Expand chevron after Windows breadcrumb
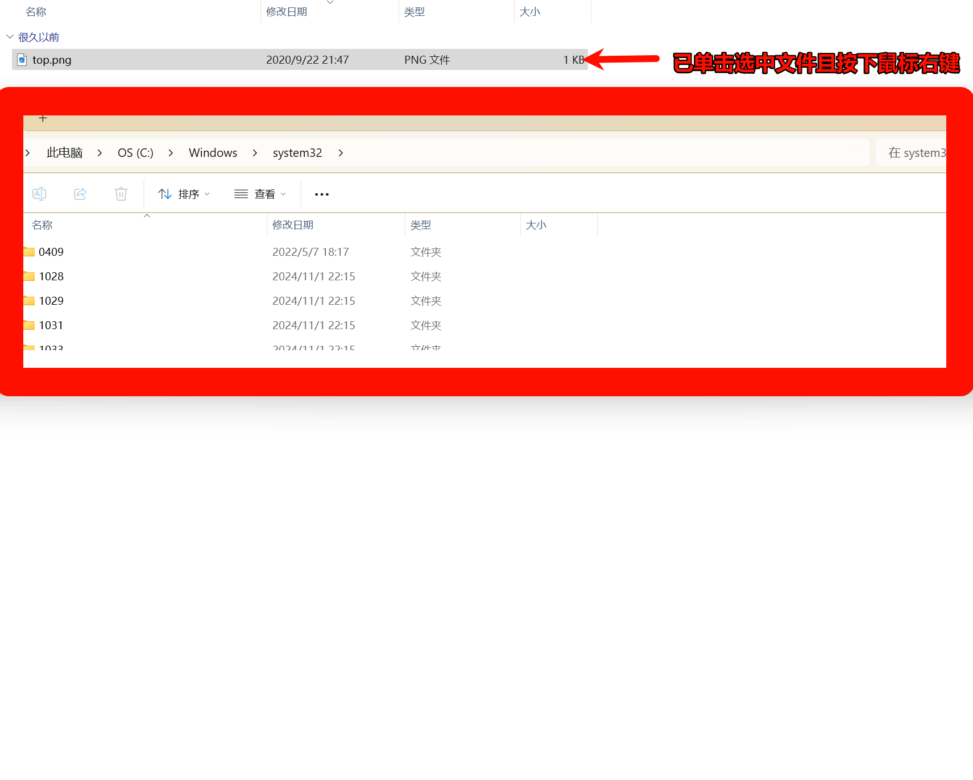973x780 pixels. [x=255, y=153]
